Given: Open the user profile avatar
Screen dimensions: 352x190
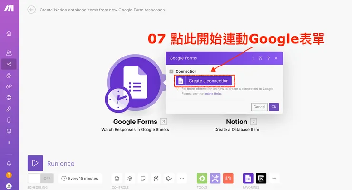Looking at the screenshot, I should coord(9,186).
